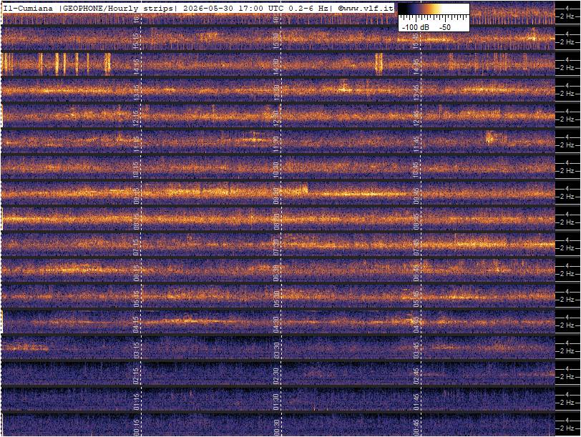The image size is (581, 437).
Task: Click the 03:45 time marker
Action: click(x=416, y=350)
